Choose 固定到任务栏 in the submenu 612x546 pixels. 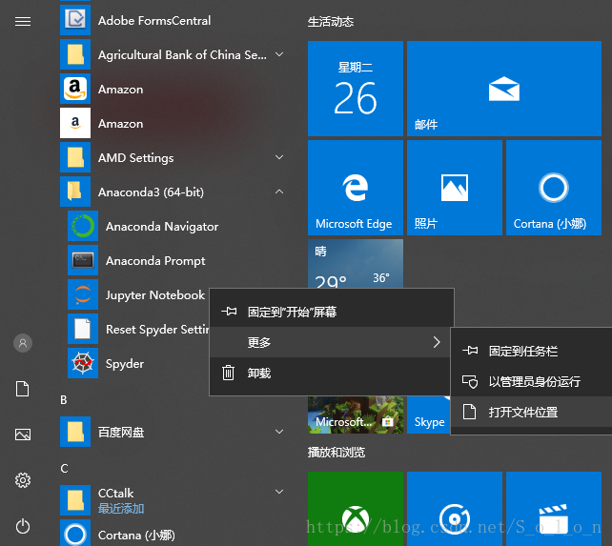pyautogui.click(x=532, y=351)
